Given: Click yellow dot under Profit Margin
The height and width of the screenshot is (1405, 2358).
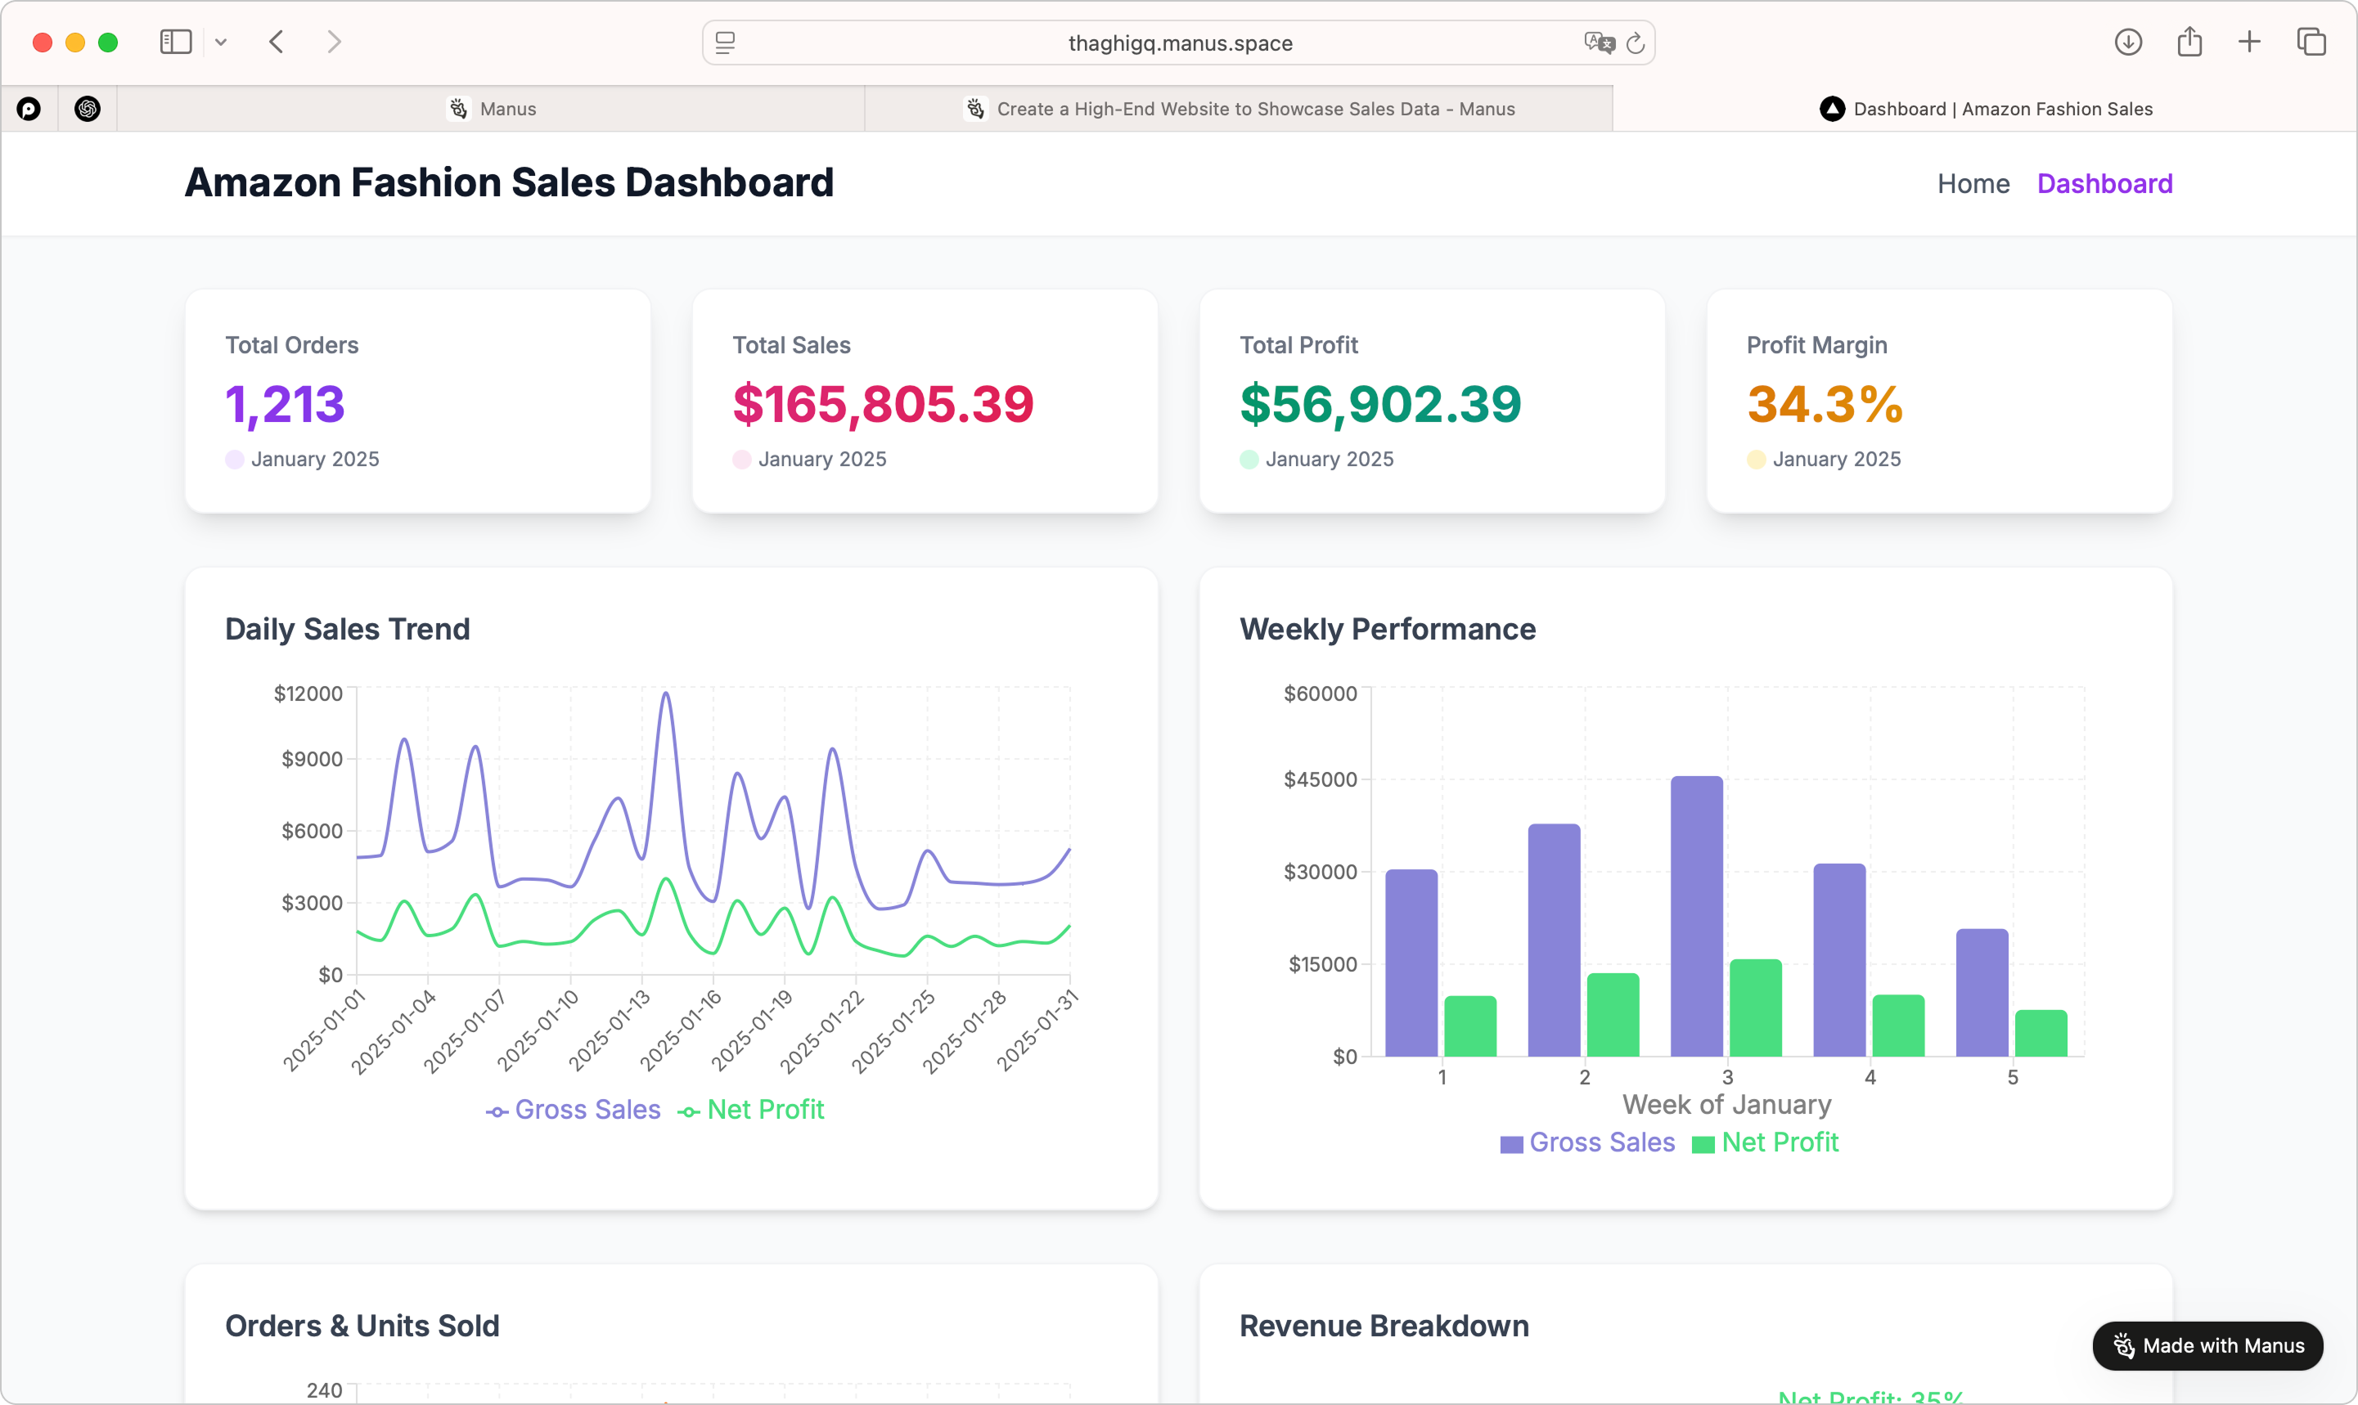Looking at the screenshot, I should tap(1756, 459).
